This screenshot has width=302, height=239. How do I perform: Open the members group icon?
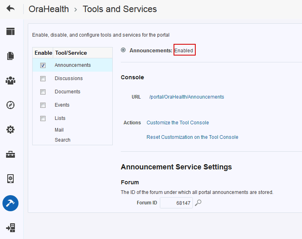tap(10, 80)
